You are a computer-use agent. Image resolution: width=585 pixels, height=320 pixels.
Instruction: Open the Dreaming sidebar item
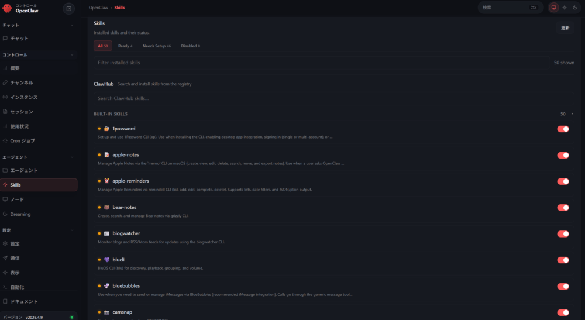tap(20, 214)
